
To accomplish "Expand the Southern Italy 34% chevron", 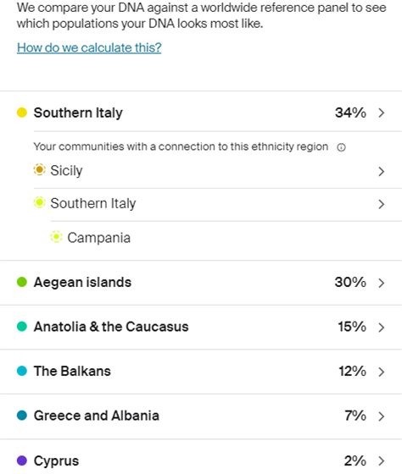I will (382, 113).
